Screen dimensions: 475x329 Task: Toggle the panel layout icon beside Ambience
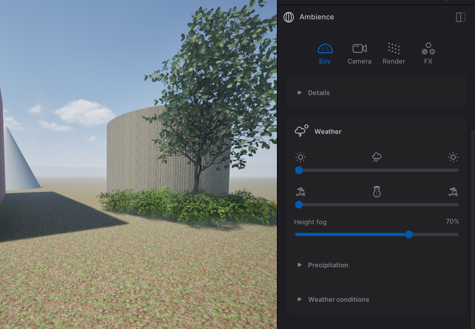click(460, 17)
